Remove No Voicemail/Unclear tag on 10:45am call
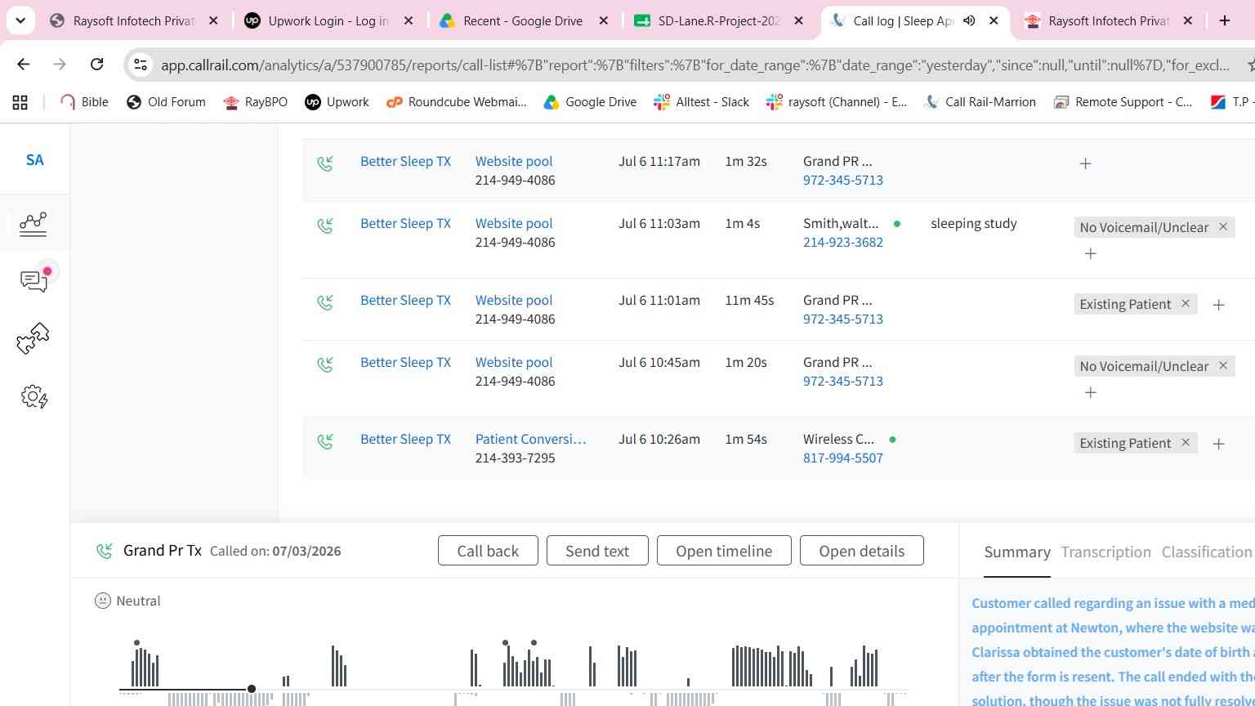The image size is (1255, 706). (1223, 366)
